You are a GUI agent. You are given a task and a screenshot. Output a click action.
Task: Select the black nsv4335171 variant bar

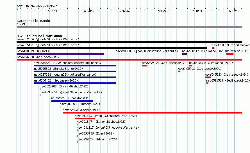coord(112,48)
